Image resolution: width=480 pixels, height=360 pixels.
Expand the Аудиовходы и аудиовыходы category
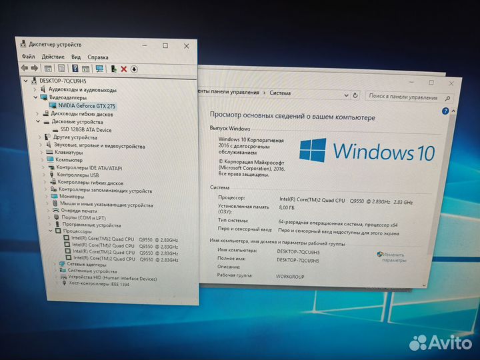[x=35, y=89]
